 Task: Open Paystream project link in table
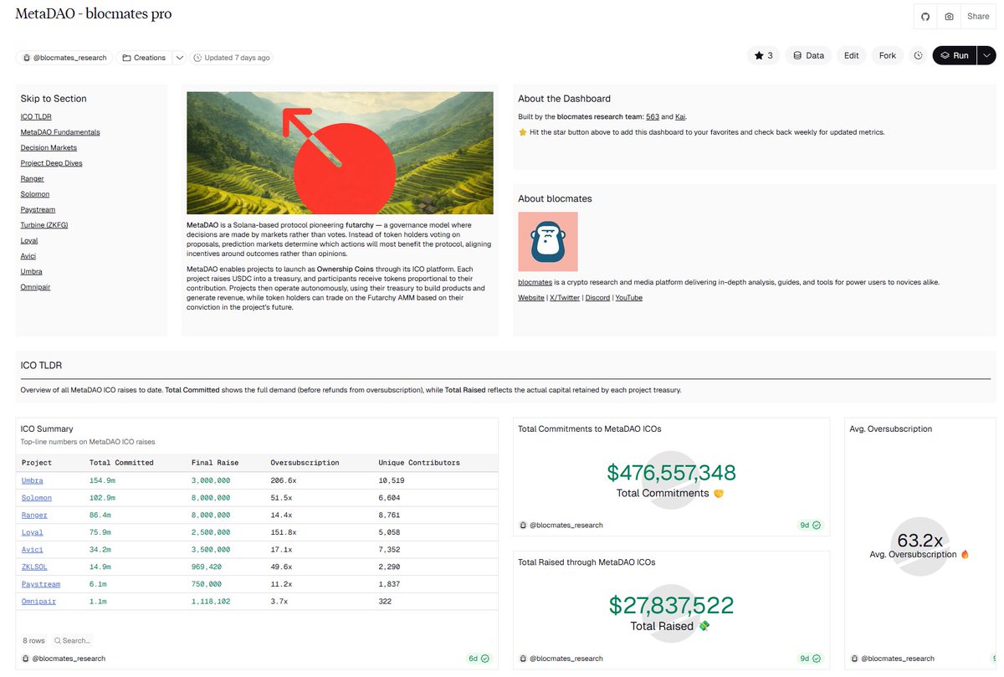(x=40, y=584)
